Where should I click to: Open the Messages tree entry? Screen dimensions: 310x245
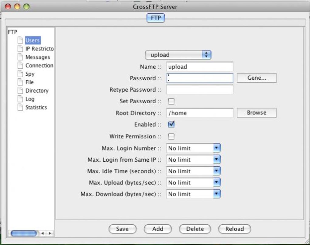38,57
